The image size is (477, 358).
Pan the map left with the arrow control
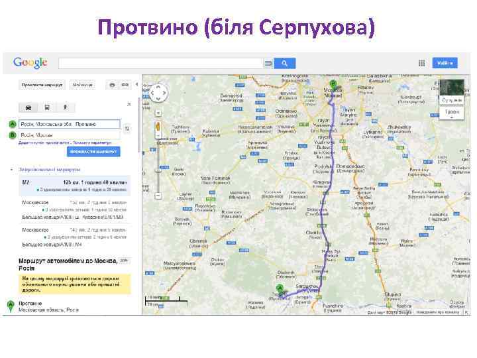pyautogui.click(x=152, y=93)
